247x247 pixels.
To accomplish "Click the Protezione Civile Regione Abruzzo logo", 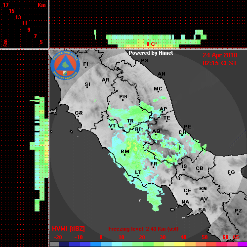I will tap(65, 66).
